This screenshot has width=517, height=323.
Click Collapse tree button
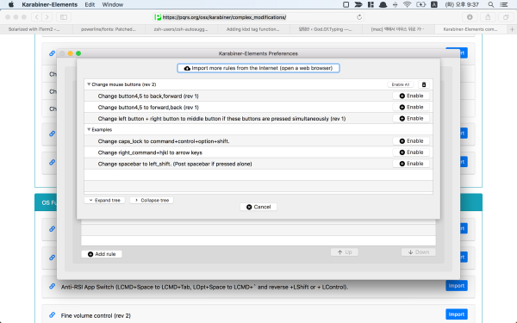[x=152, y=200]
